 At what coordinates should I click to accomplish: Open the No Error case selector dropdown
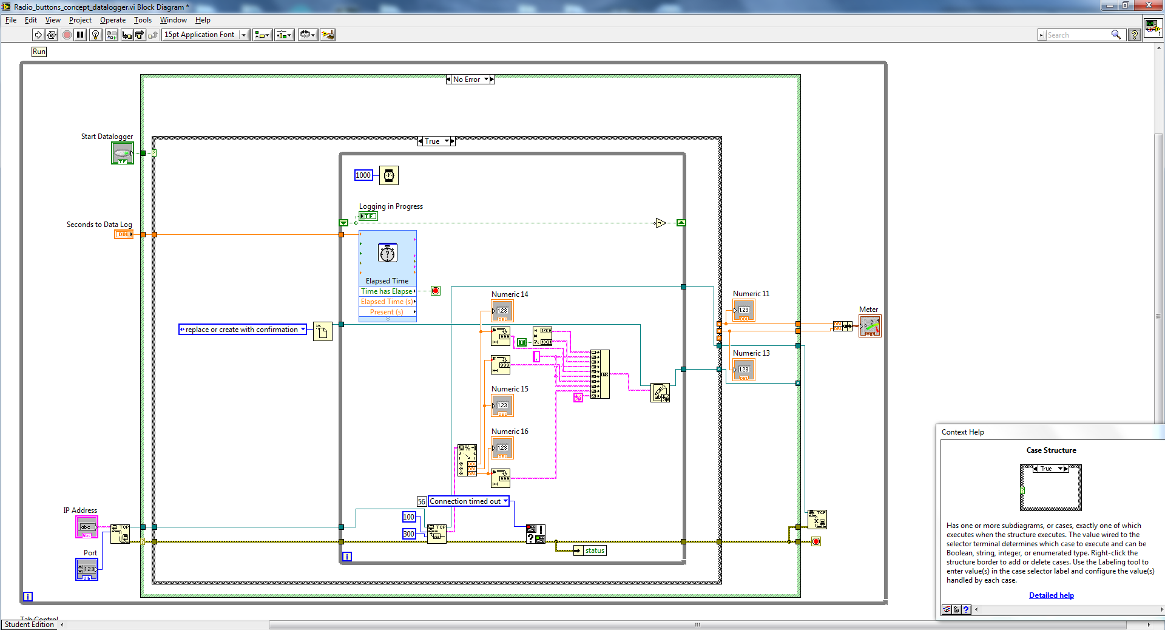tap(487, 80)
